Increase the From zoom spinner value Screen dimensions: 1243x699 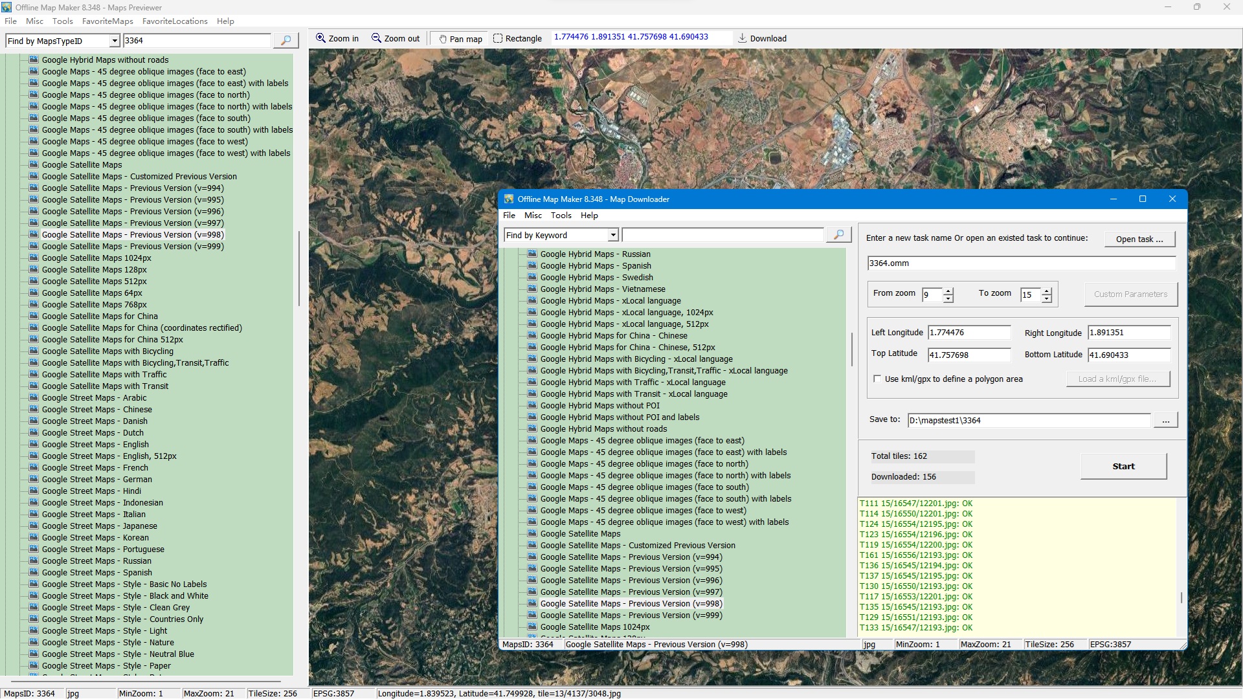click(948, 291)
